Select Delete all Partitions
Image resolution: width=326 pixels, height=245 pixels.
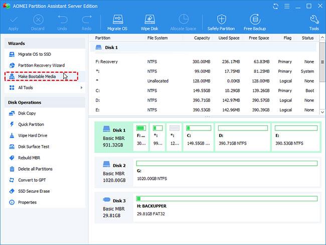point(45,169)
